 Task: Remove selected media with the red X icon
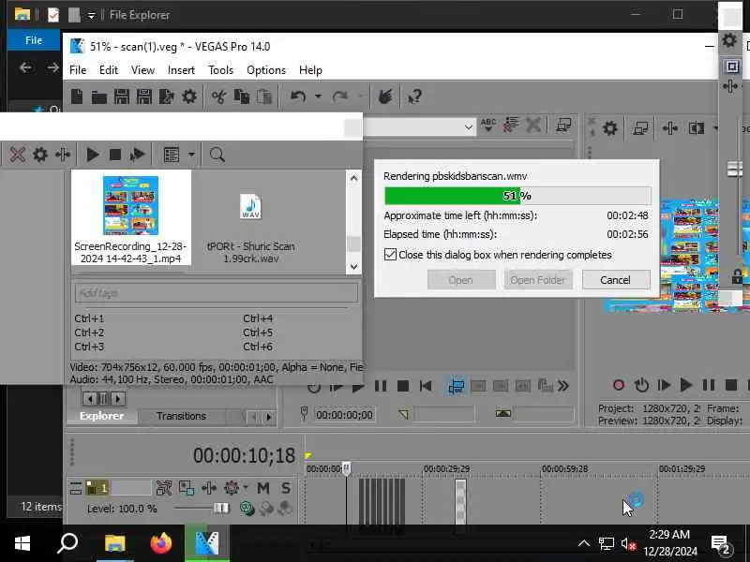point(18,155)
